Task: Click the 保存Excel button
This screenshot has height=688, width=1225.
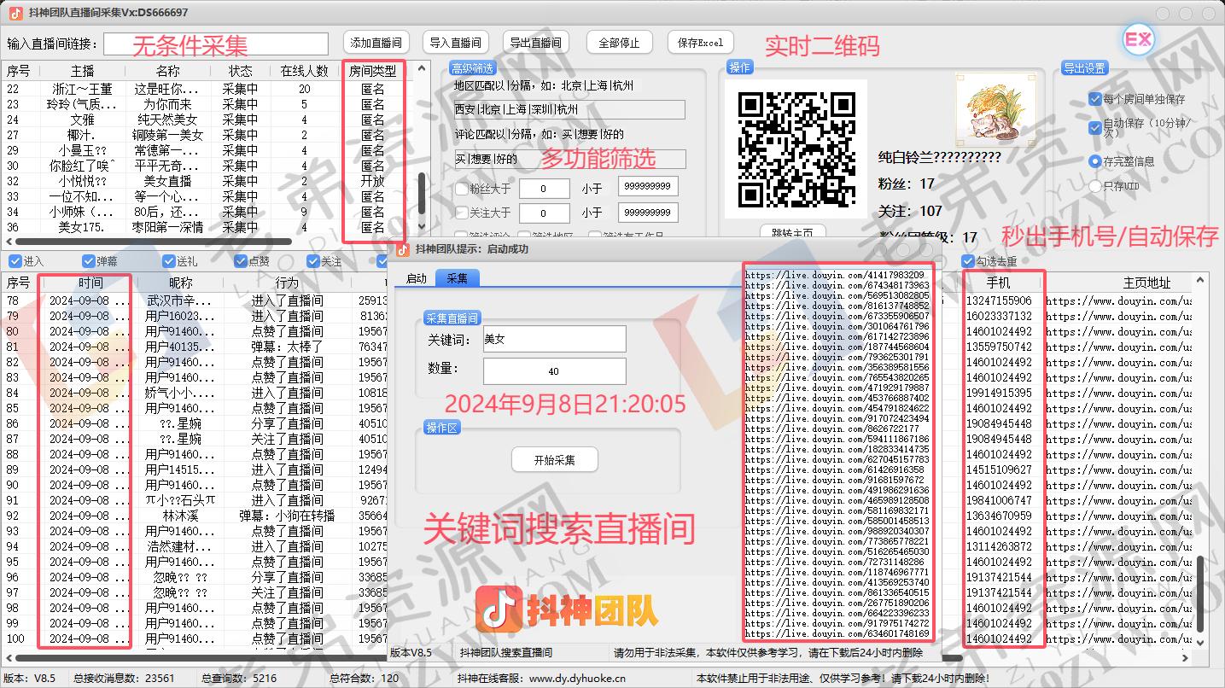Action: click(x=700, y=43)
